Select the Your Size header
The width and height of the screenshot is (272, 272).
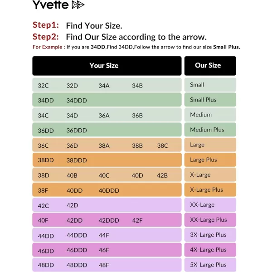point(104,66)
